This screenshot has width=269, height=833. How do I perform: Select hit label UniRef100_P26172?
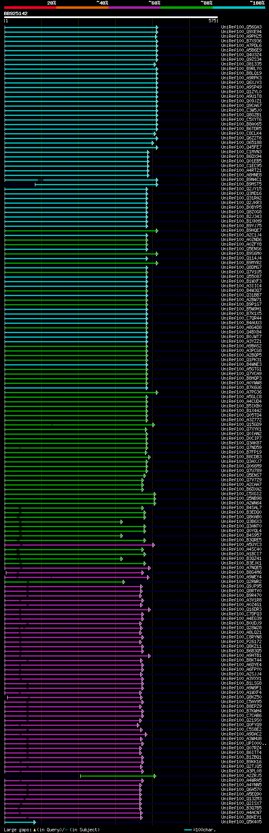(241, 641)
